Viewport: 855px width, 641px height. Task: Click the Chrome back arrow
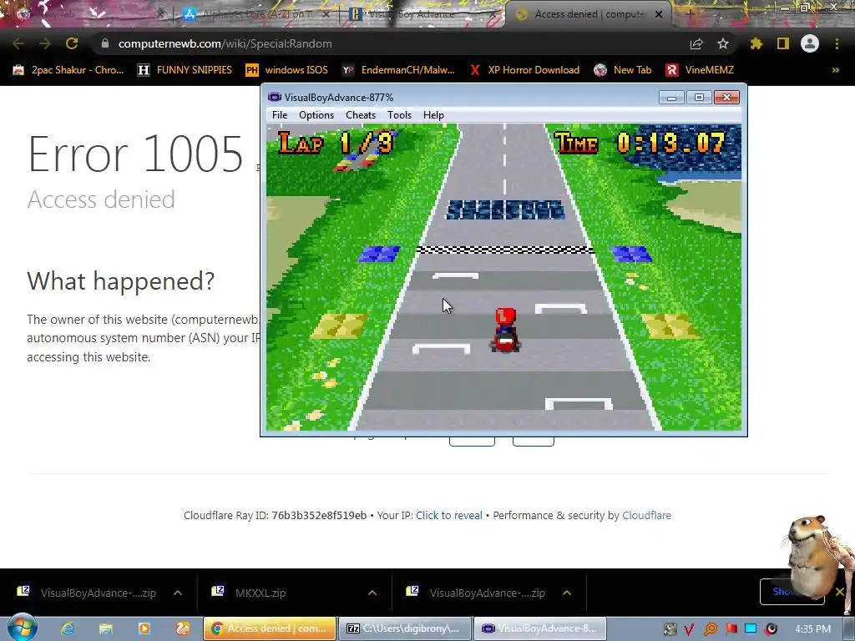pos(18,43)
